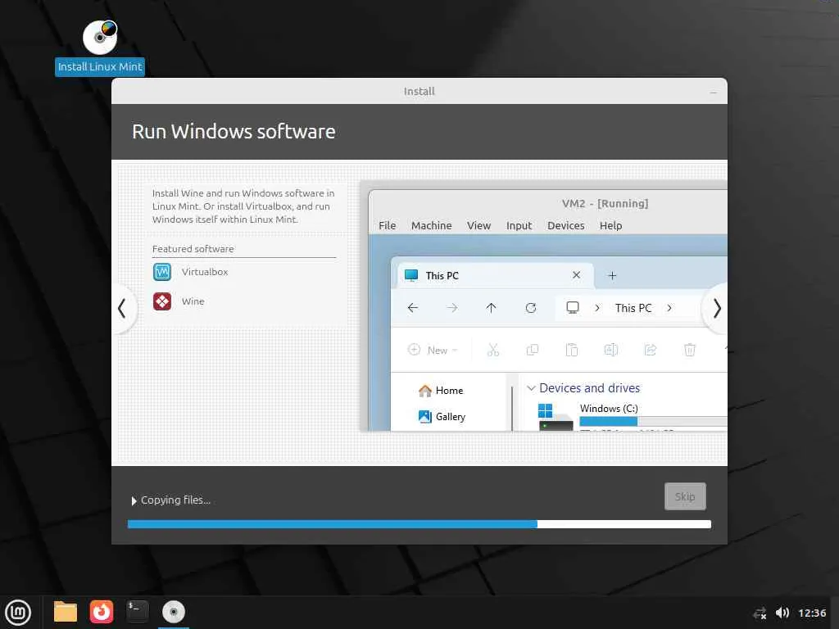Collapse the Devices and drives group
This screenshot has height=629, width=839.
tap(531, 388)
